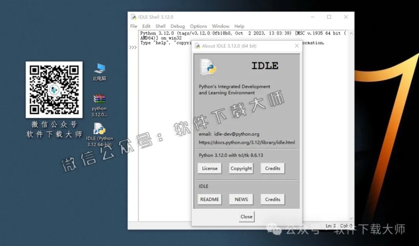Select the WeChat QR code image
Viewport: 419px width, 246px height.
pos(54,89)
